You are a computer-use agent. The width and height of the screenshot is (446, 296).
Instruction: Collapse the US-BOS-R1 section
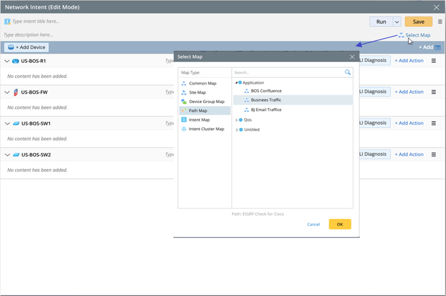7,61
